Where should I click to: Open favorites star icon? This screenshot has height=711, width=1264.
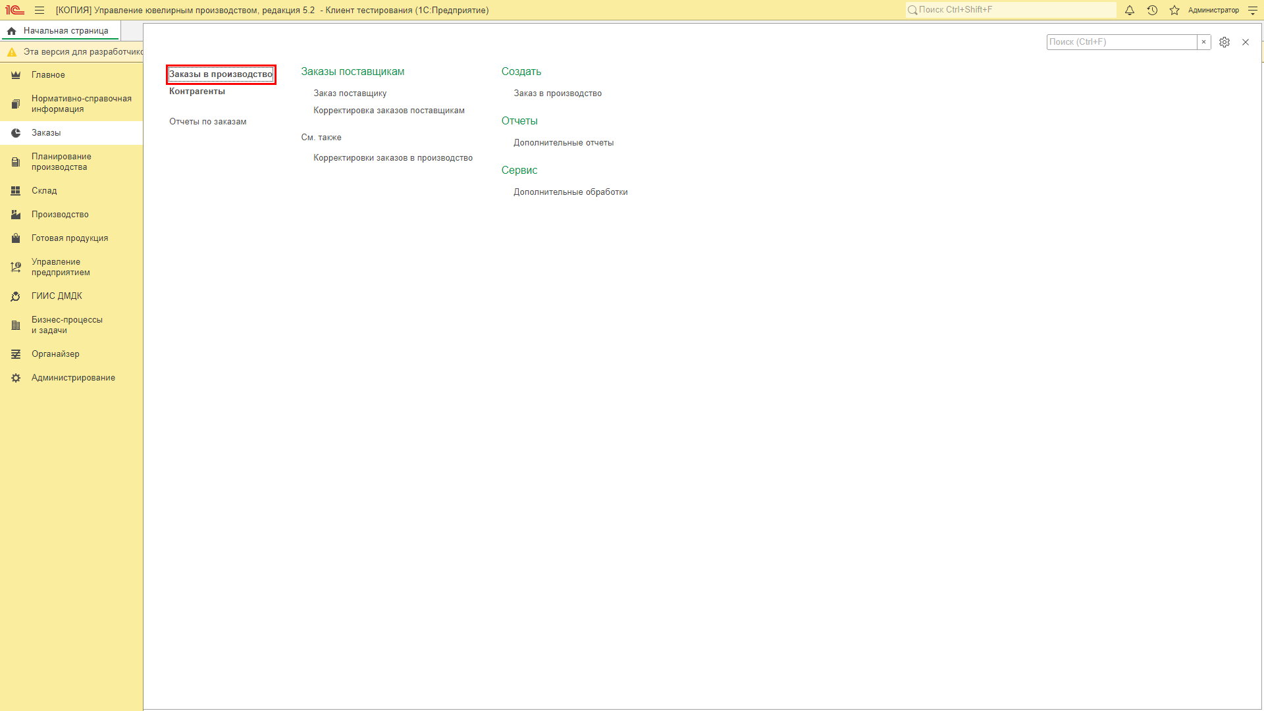[1174, 11]
